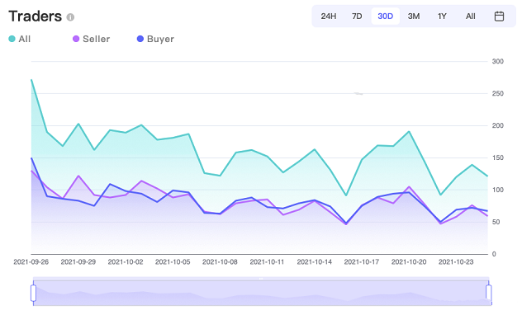
Task: Switch to the 24H time range
Action: click(x=329, y=16)
